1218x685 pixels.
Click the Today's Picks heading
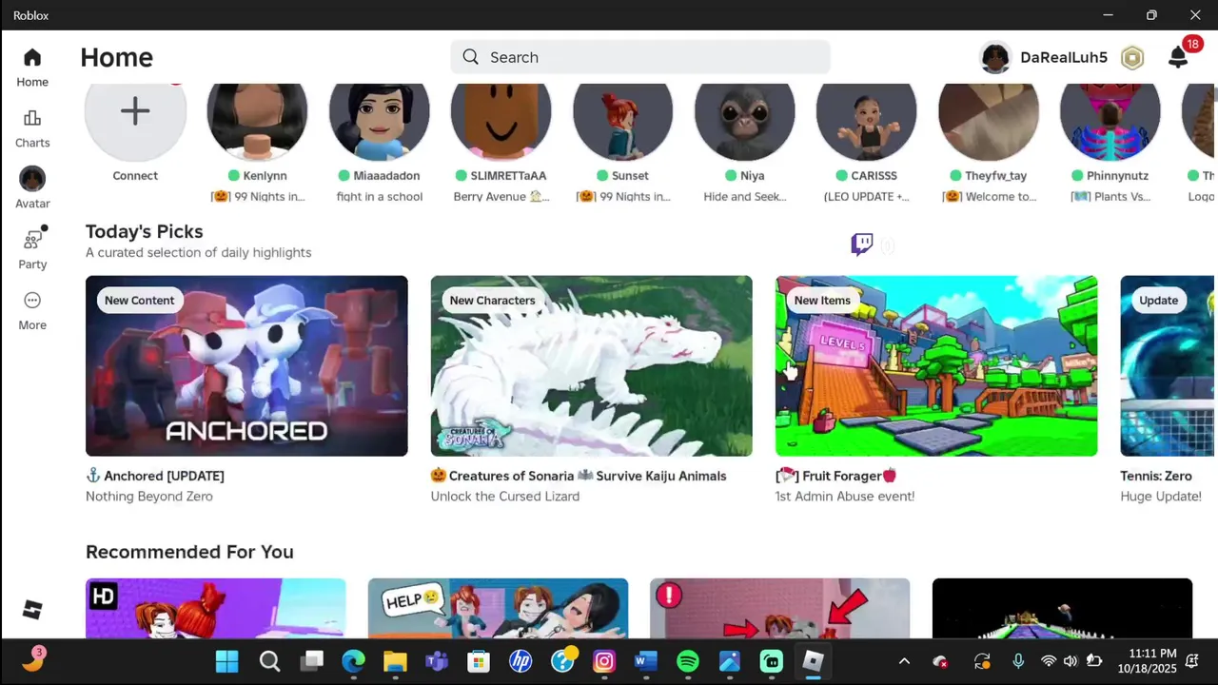pyautogui.click(x=144, y=231)
